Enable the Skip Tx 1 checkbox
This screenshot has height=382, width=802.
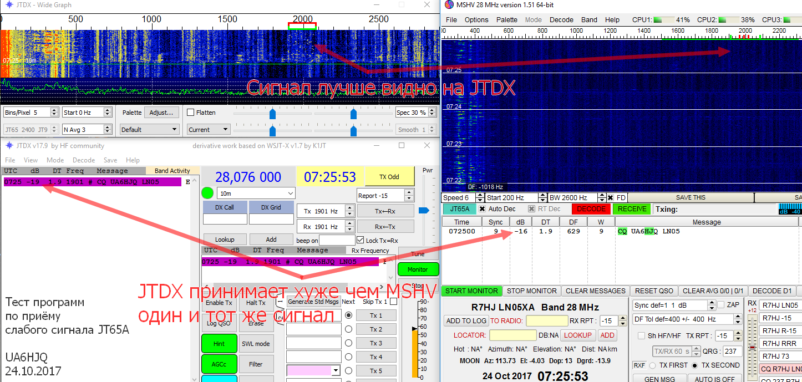click(393, 302)
